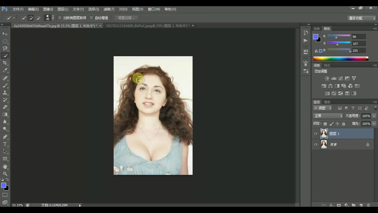This screenshot has height=213, width=378.
Task: Add a Color Balance adjustment
Action: coord(330,86)
